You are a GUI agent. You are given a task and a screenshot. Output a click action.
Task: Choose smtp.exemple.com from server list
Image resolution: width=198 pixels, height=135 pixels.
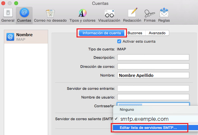click(x=144, y=119)
